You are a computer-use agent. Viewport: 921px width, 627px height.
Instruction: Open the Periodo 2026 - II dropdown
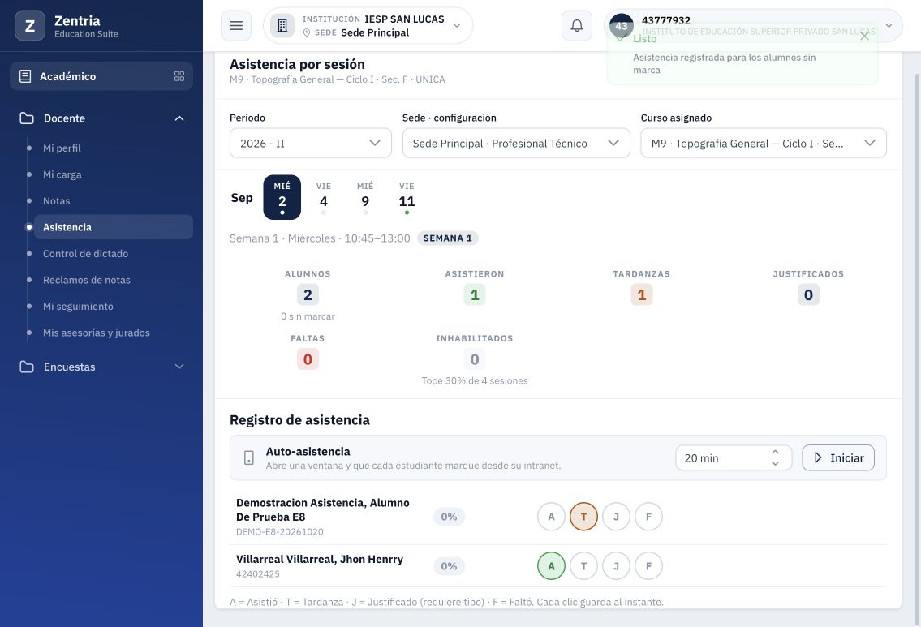coord(310,144)
